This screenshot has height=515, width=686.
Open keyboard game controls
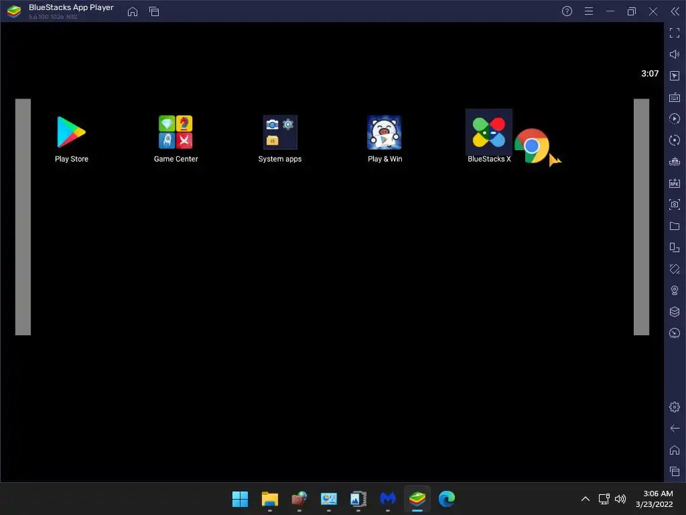click(x=675, y=97)
